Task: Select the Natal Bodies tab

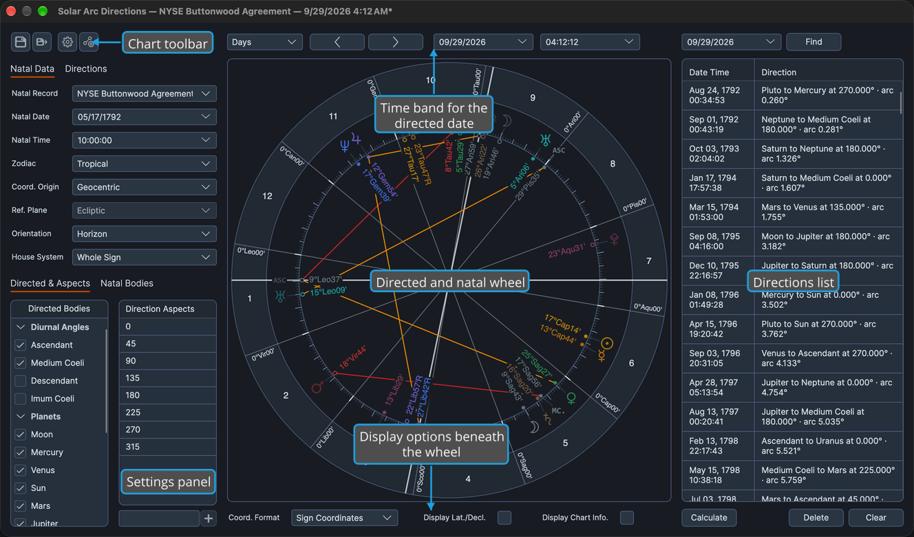Action: click(127, 283)
